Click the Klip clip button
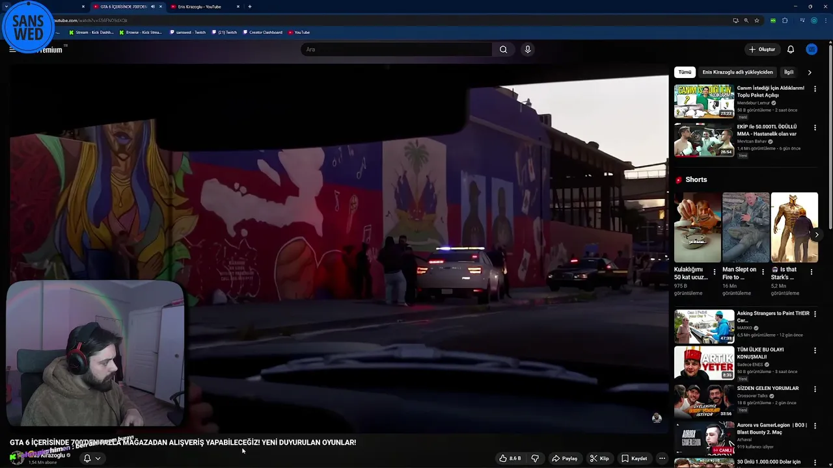The width and height of the screenshot is (833, 468). (x=599, y=458)
